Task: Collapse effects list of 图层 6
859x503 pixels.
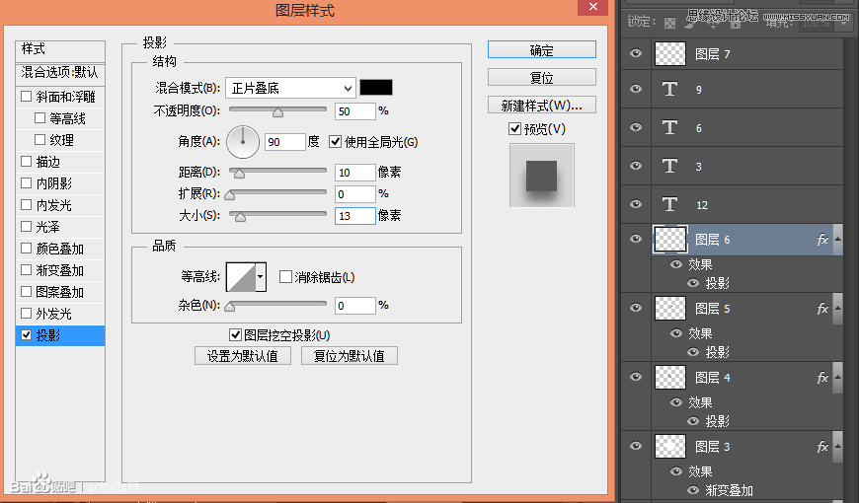Action: (837, 240)
